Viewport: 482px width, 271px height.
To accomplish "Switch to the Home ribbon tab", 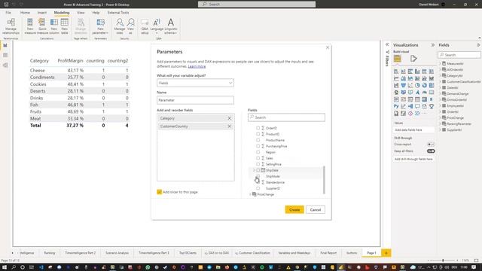I will (x=25, y=13).
